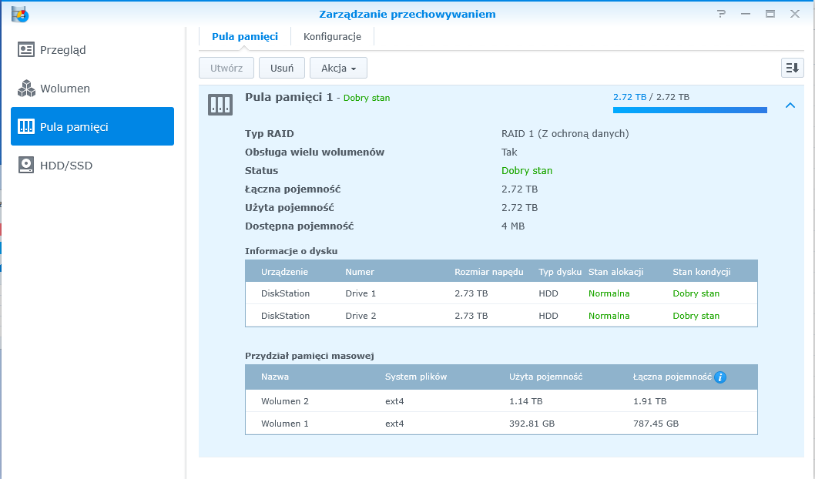The width and height of the screenshot is (815, 479).
Task: Click the Pula pamięci 1 storage pool icon
Action: pos(220,106)
